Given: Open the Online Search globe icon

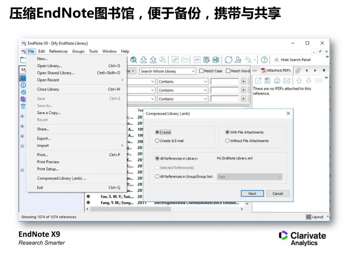Looking at the screenshot, I should point(134,60).
